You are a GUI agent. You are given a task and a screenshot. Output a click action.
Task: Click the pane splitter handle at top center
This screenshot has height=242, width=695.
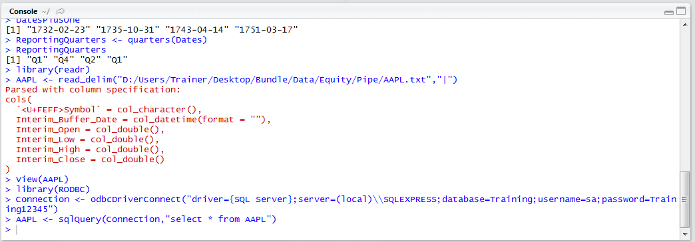click(x=346, y=2)
